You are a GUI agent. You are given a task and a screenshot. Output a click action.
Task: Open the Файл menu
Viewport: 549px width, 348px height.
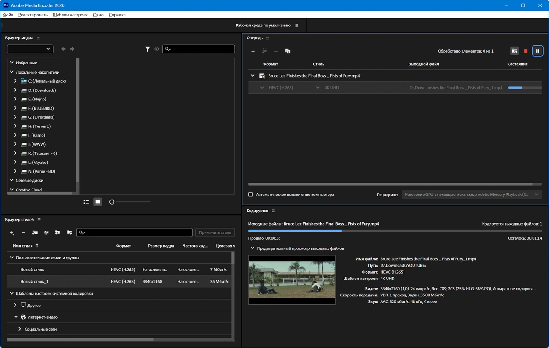[8, 15]
